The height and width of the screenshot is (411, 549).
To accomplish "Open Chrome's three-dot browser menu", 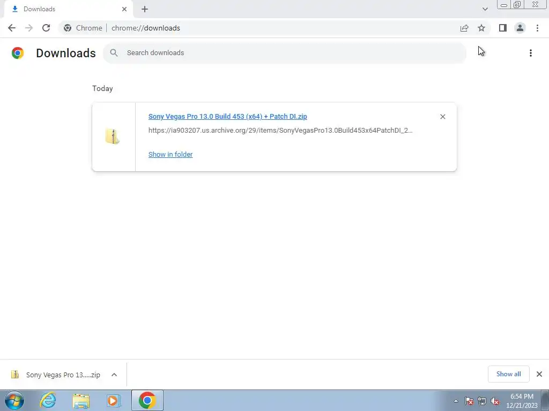I will tap(537, 28).
